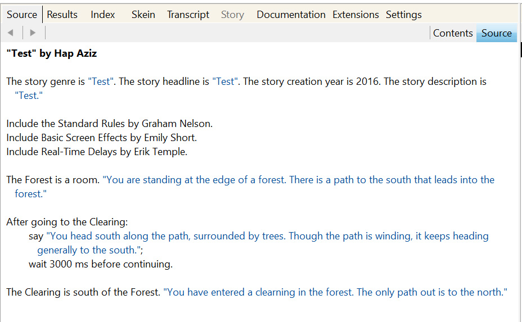Open the Documentation tab
The height and width of the screenshot is (322, 522).
291,15
